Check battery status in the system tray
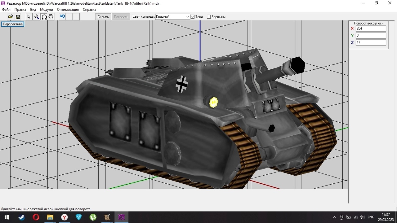397x223 pixels. (348, 217)
